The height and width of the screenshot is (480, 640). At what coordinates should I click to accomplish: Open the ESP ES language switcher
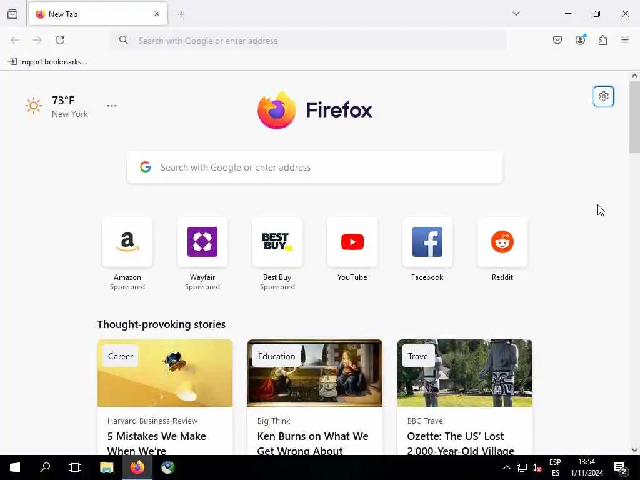tap(555, 467)
